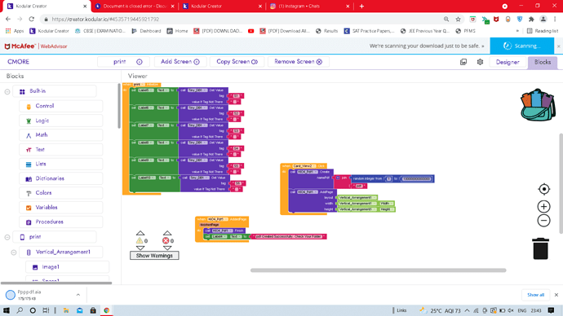Collapse the print screen tree
The width and height of the screenshot is (563, 316).
(x=7, y=237)
